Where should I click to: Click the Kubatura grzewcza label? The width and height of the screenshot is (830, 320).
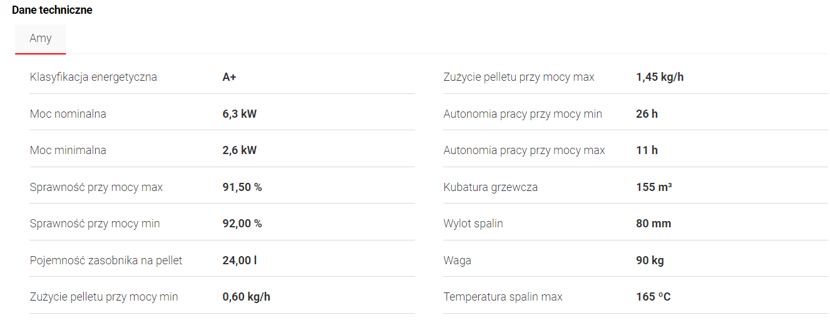(490, 187)
